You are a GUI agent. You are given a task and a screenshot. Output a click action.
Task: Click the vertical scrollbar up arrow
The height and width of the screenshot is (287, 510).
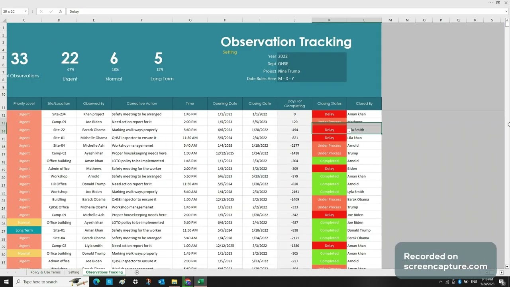[x=507, y=20]
